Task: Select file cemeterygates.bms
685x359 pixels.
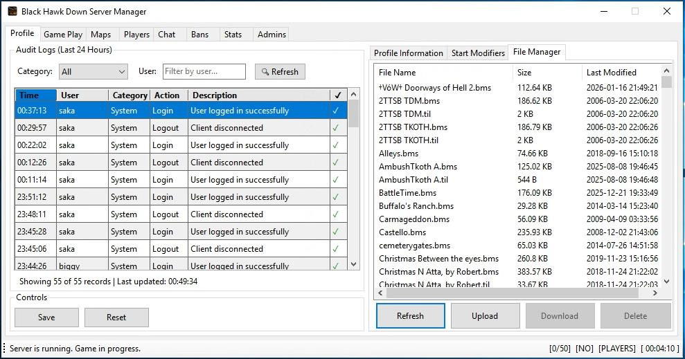Action: tap(415, 246)
